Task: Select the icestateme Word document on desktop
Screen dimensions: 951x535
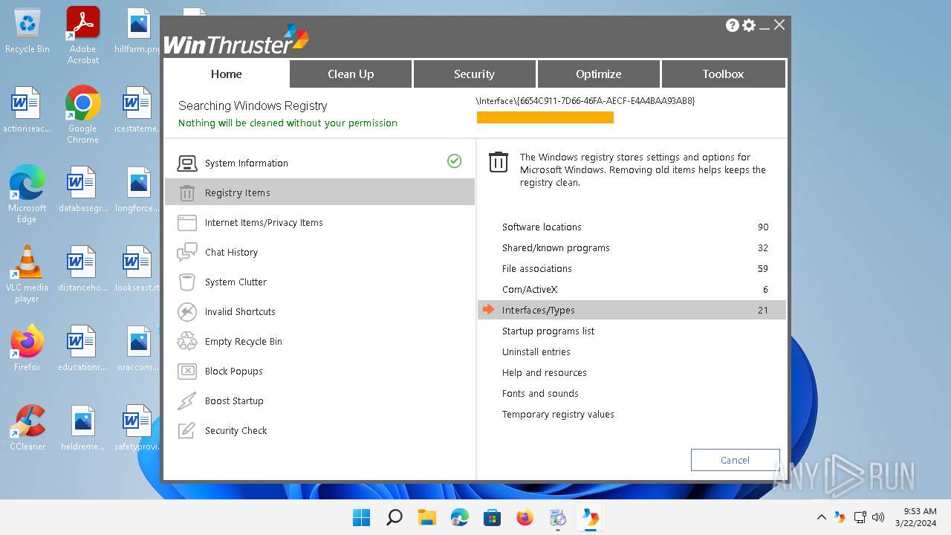Action: [137, 111]
